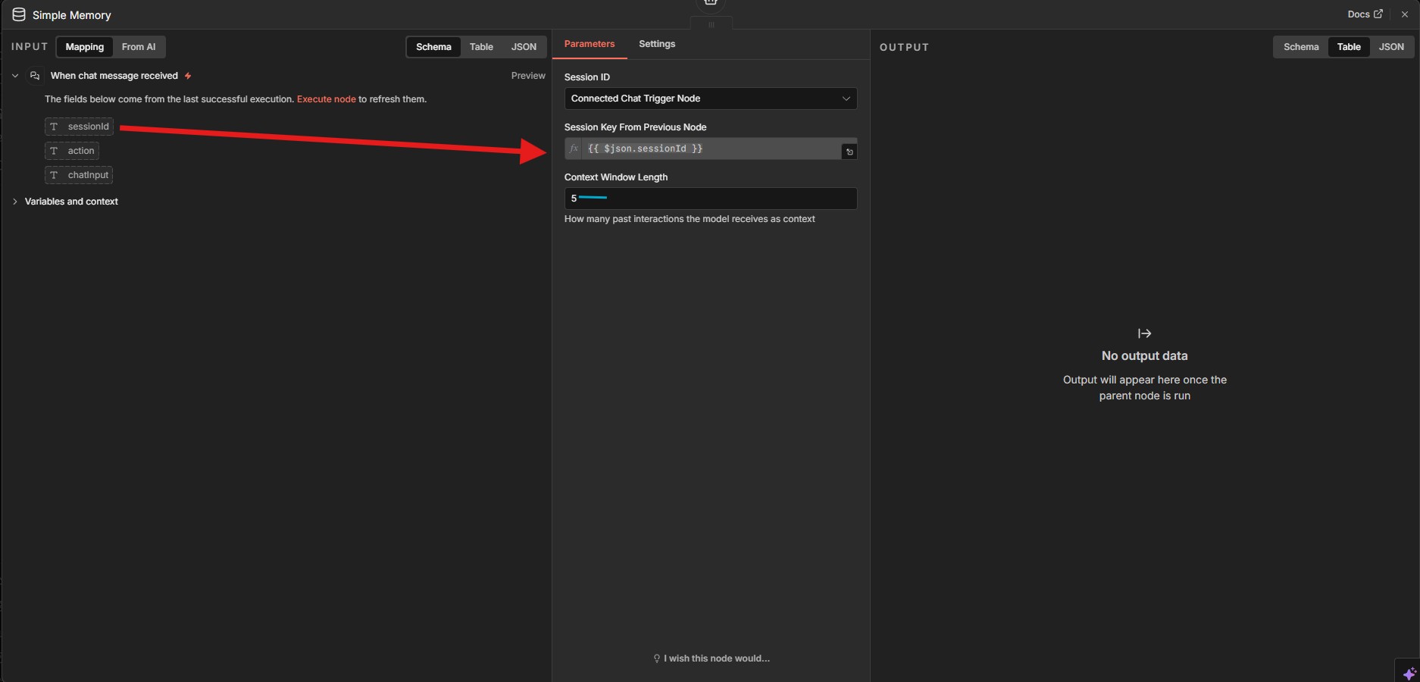Select Schema view in the Input panel
This screenshot has height=682, width=1420.
[433, 47]
